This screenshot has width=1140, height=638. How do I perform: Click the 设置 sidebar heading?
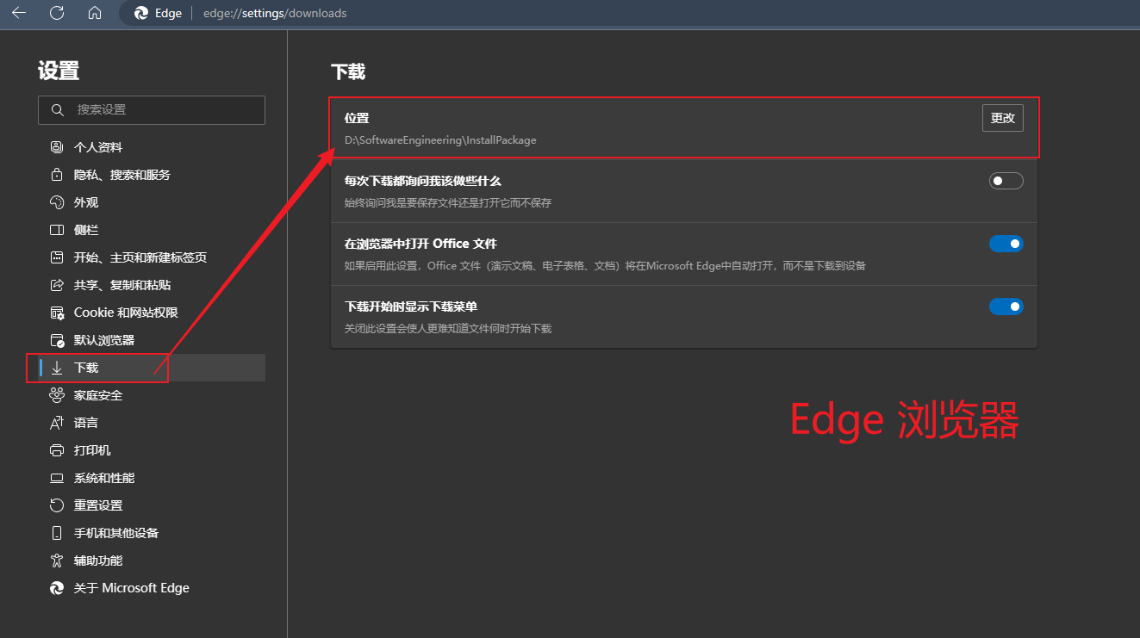[x=59, y=71]
